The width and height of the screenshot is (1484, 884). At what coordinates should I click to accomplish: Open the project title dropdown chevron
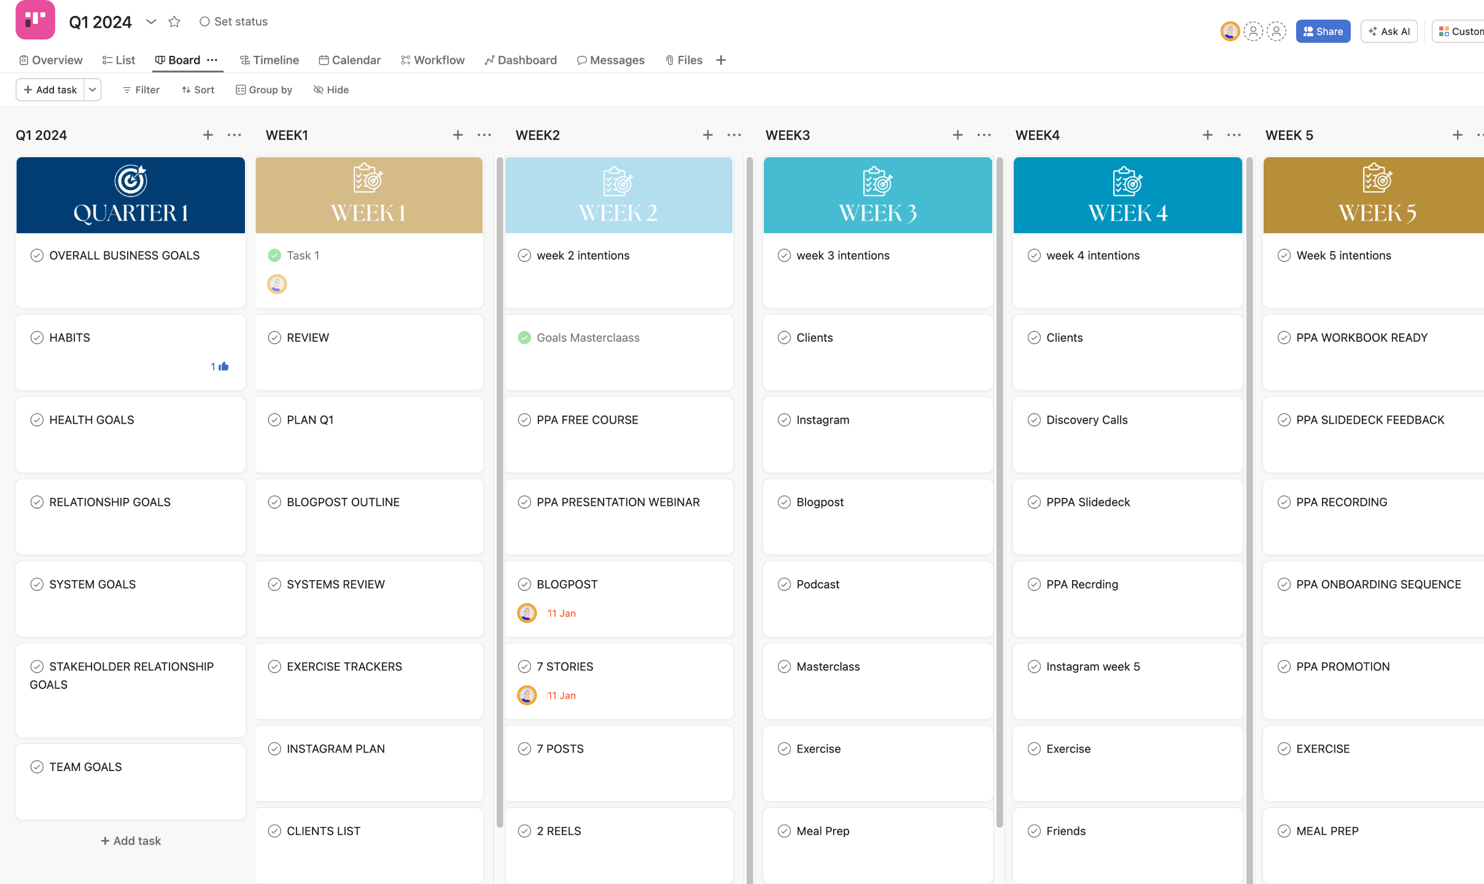(x=151, y=21)
